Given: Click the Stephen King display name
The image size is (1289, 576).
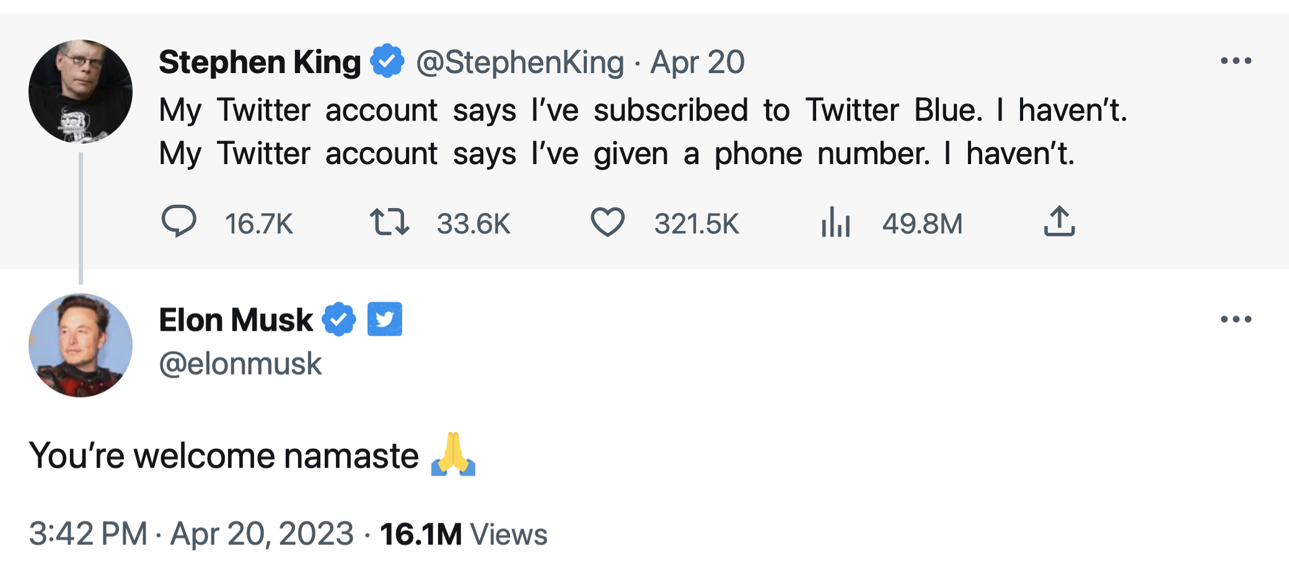Looking at the screenshot, I should (x=260, y=62).
